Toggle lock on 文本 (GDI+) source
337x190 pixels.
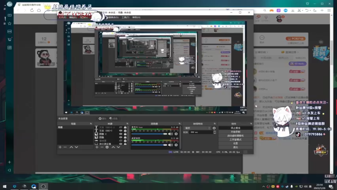(x=125, y=130)
